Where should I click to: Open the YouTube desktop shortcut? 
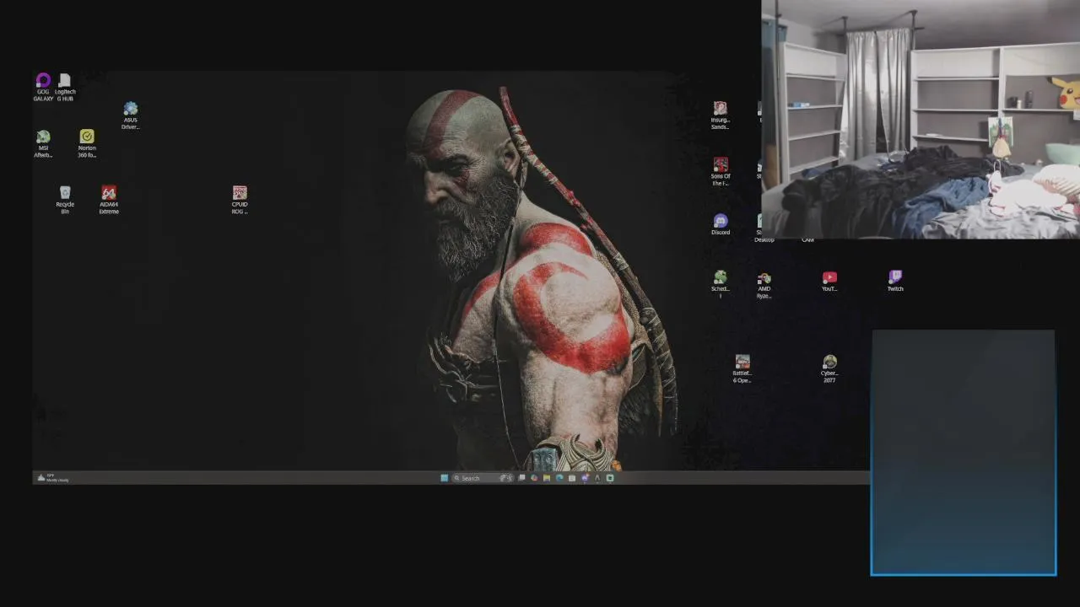click(x=829, y=281)
